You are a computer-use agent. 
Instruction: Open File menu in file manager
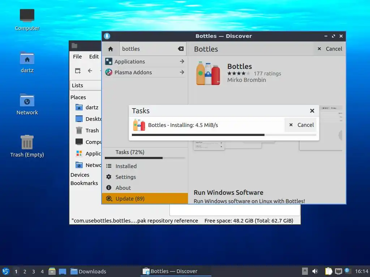click(x=77, y=57)
